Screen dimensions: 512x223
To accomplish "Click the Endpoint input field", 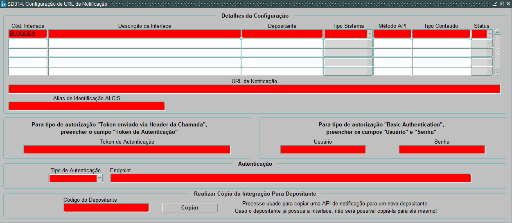I will (291, 178).
